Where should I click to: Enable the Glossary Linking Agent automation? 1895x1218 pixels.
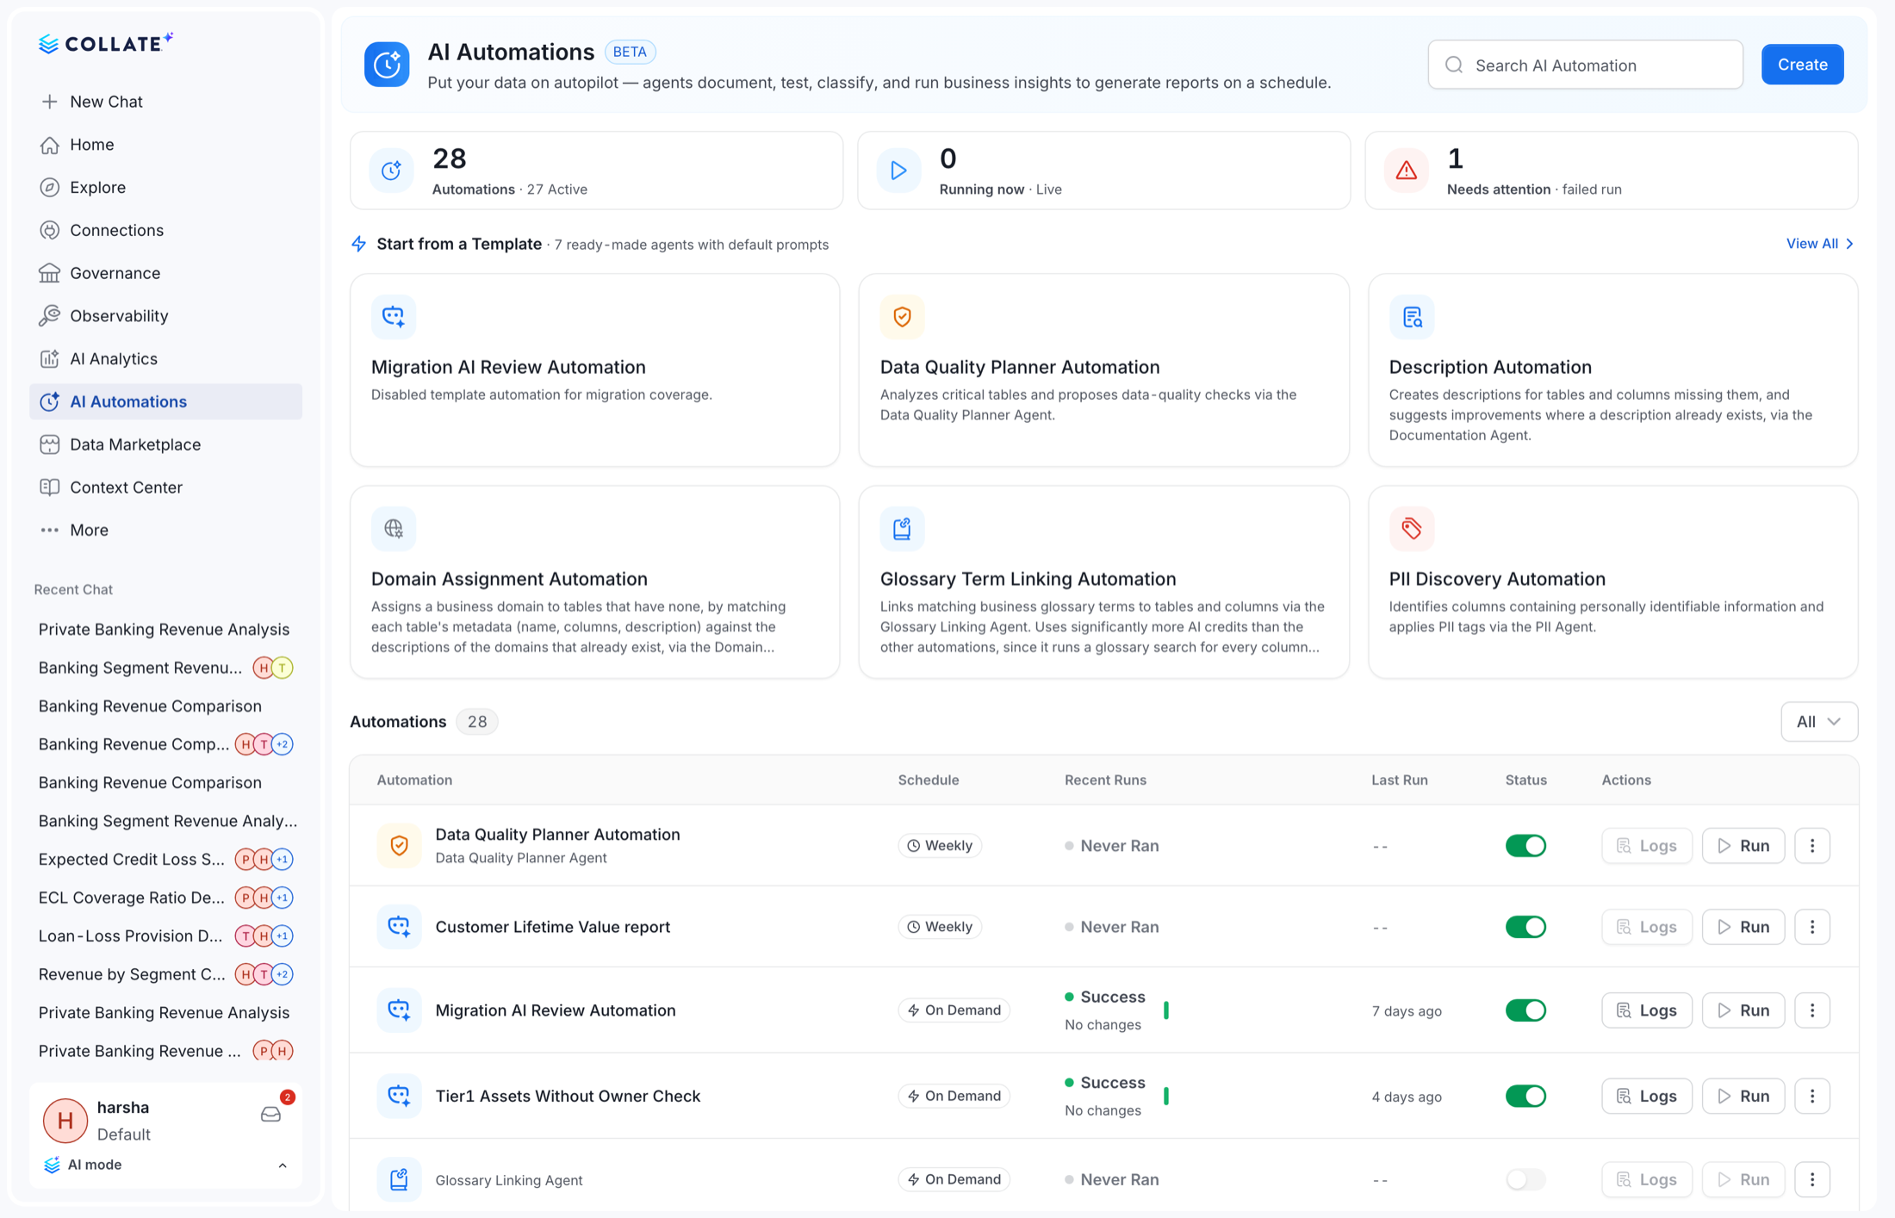[x=1525, y=1179]
